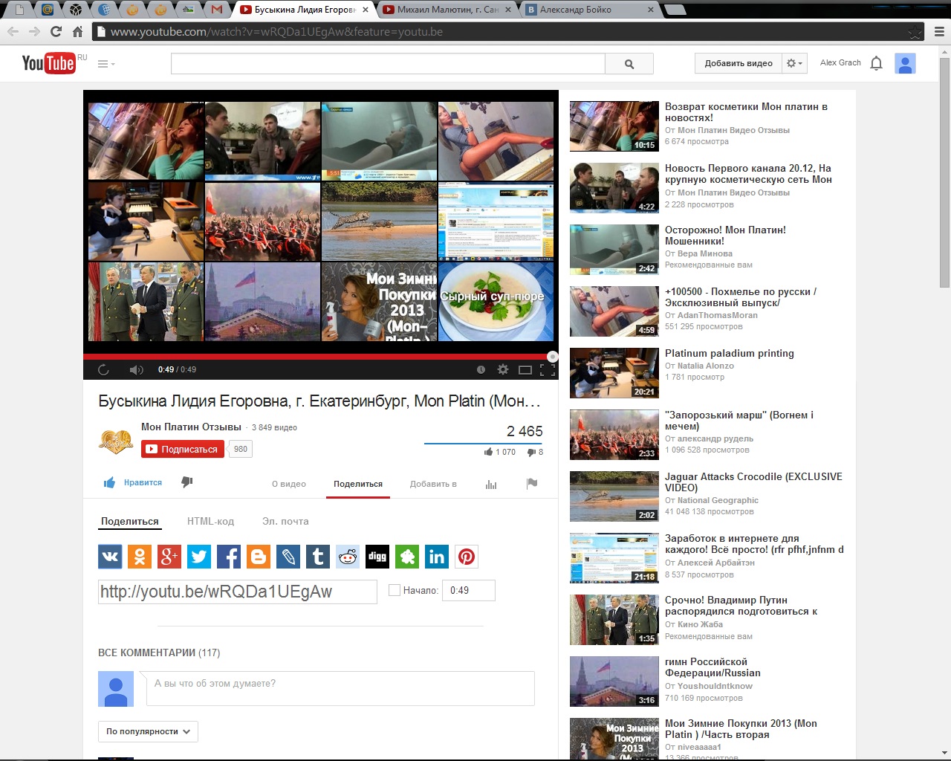951x761 pixels.
Task: Share video via green clover icon
Action: pyautogui.click(x=407, y=556)
